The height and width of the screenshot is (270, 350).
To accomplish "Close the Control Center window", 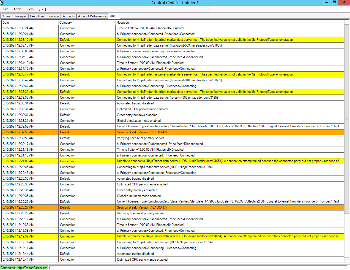I will (344, 2).
